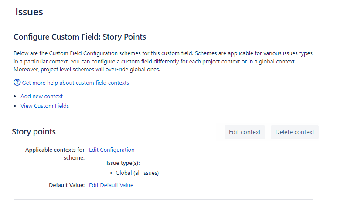The image size is (344, 217).
Task: Open 'Get more help about custom field contexts'
Action: click(x=75, y=83)
